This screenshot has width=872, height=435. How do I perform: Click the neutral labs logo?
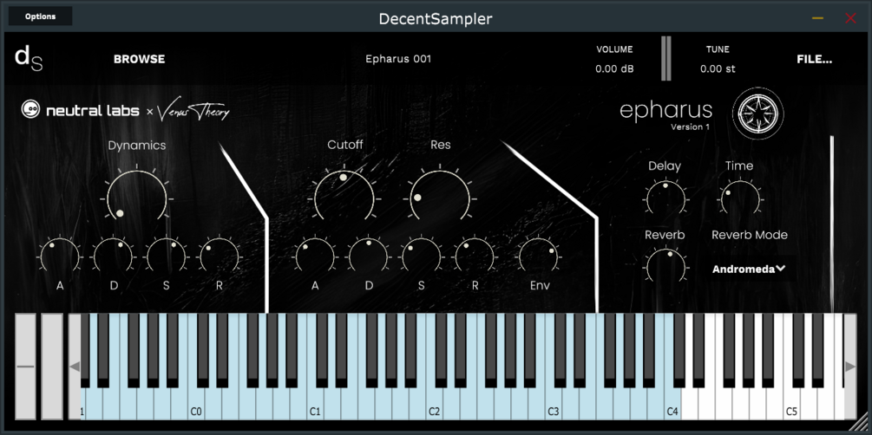coord(80,111)
